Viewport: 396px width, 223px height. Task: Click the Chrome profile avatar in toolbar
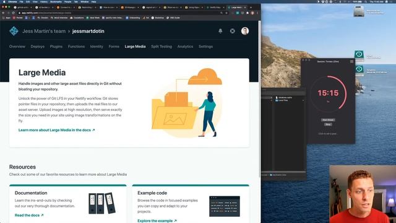(x=252, y=12)
